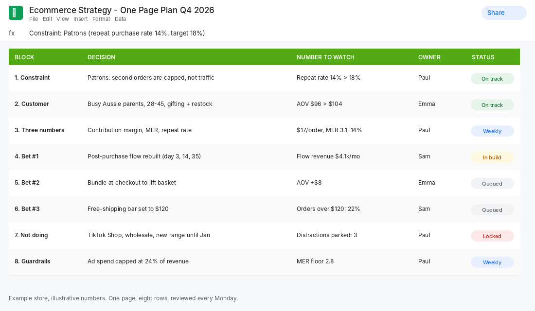Click 'Repeat rate 14% > 18%' cell
Image resolution: width=535 pixels, height=311 pixels.
[328, 78]
